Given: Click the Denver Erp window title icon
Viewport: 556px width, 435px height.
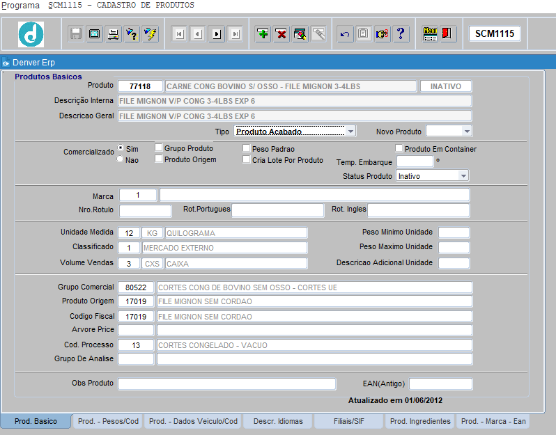Looking at the screenshot, I should point(6,63).
